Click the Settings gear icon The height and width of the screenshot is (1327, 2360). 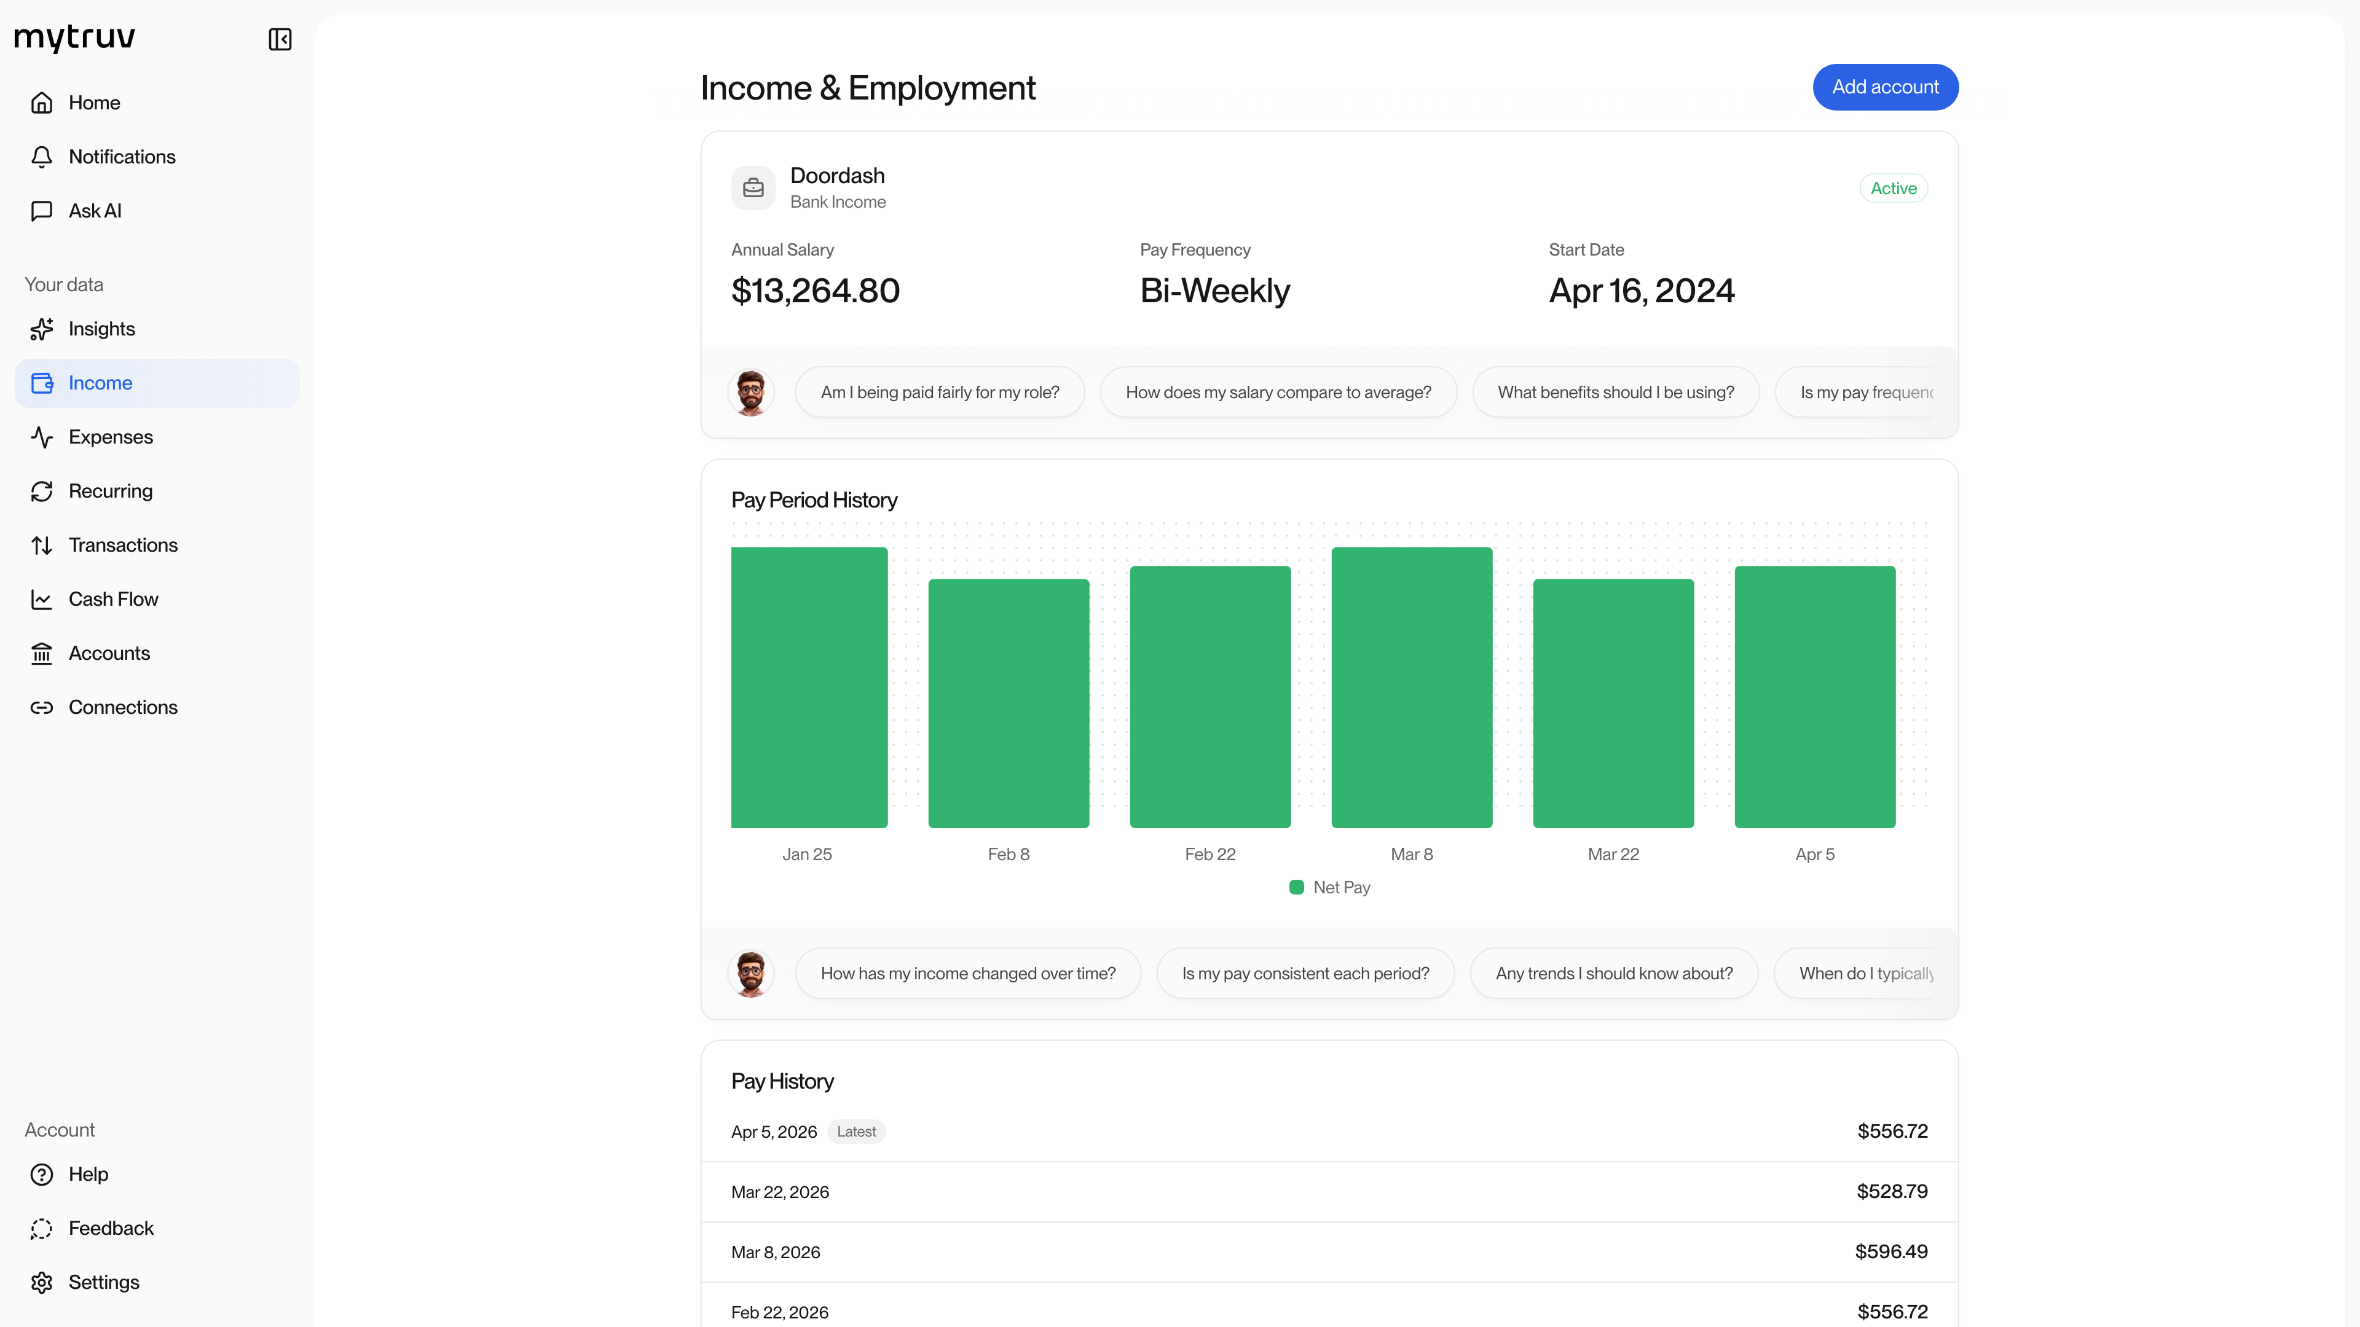point(41,1282)
